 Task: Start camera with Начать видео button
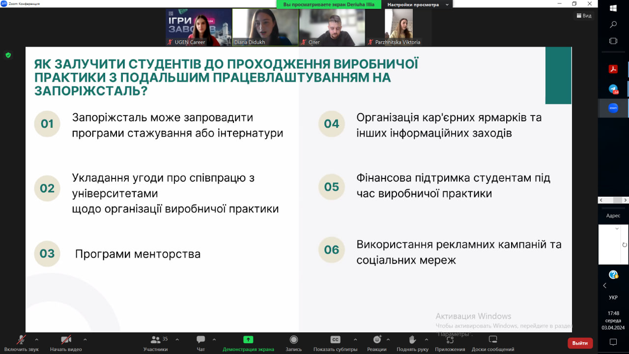coord(65,340)
